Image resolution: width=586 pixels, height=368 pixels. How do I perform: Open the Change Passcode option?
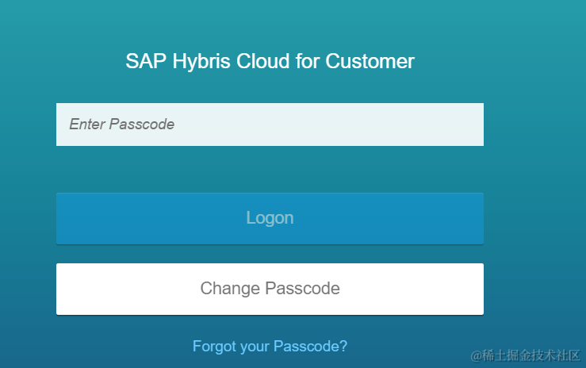tap(270, 289)
